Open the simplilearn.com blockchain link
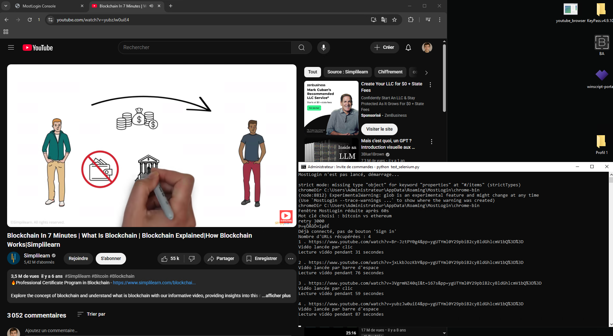The width and height of the screenshot is (613, 336). [154, 283]
